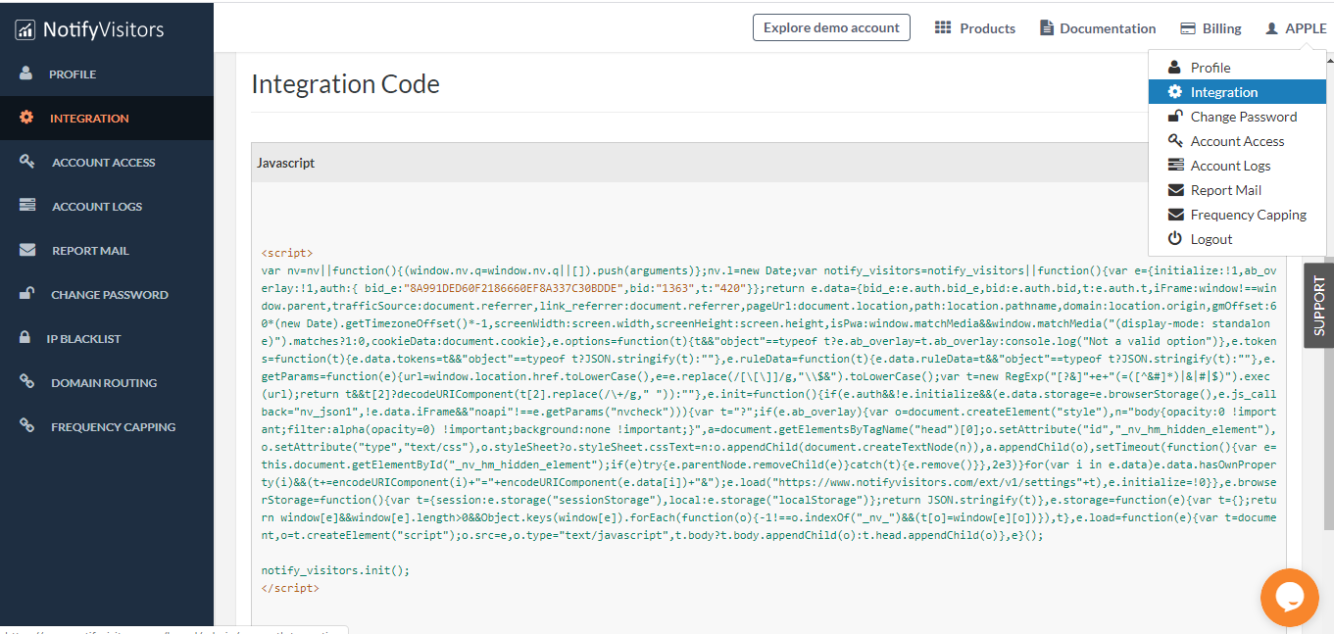The width and height of the screenshot is (1334, 634).
Task: Click inside the JavaScript integration code block
Action: click(768, 403)
